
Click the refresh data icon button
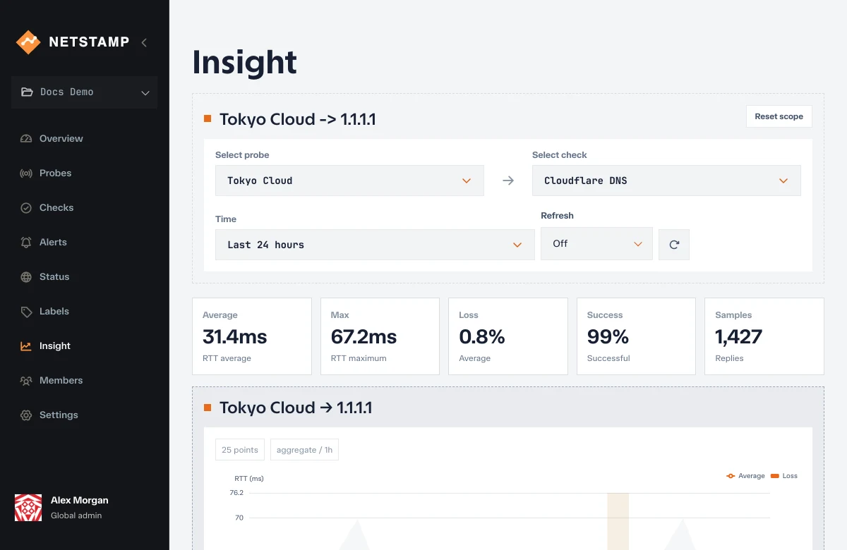pos(674,245)
